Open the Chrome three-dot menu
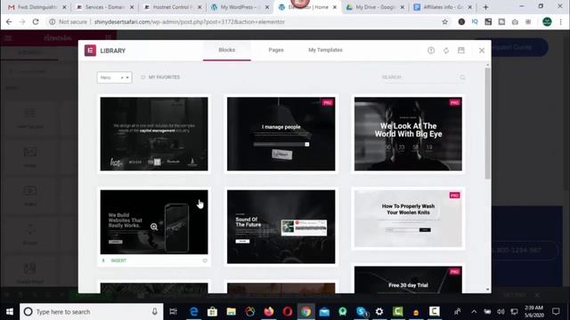570x320 pixels. click(x=561, y=21)
